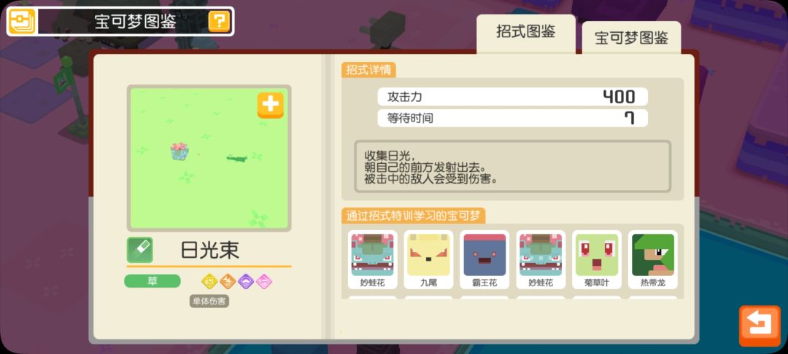Screen dimensions: 788x354
Task: Choose the 九尾 portrait
Action: click(428, 259)
